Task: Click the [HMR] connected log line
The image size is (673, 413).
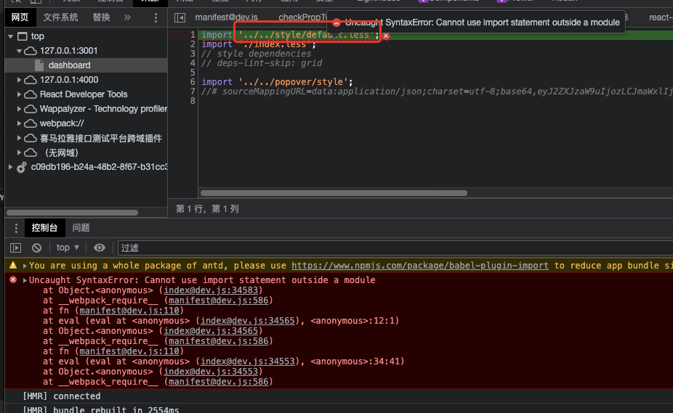Action: pos(61,396)
